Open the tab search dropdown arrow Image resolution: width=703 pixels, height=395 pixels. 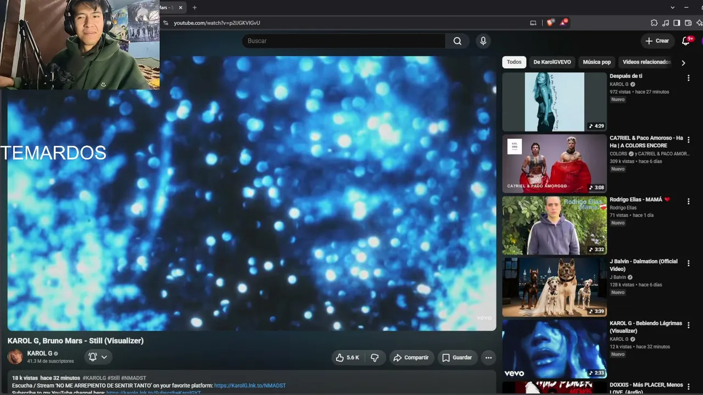coord(672,8)
